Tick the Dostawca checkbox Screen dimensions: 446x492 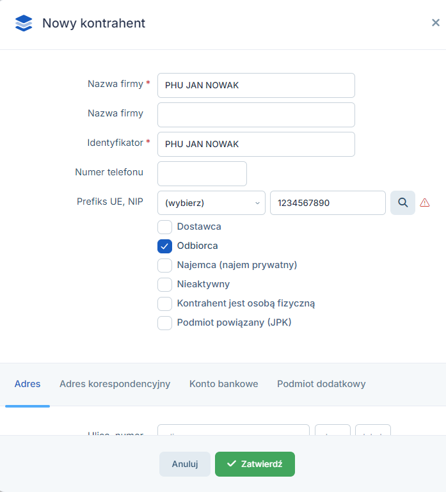coord(165,227)
